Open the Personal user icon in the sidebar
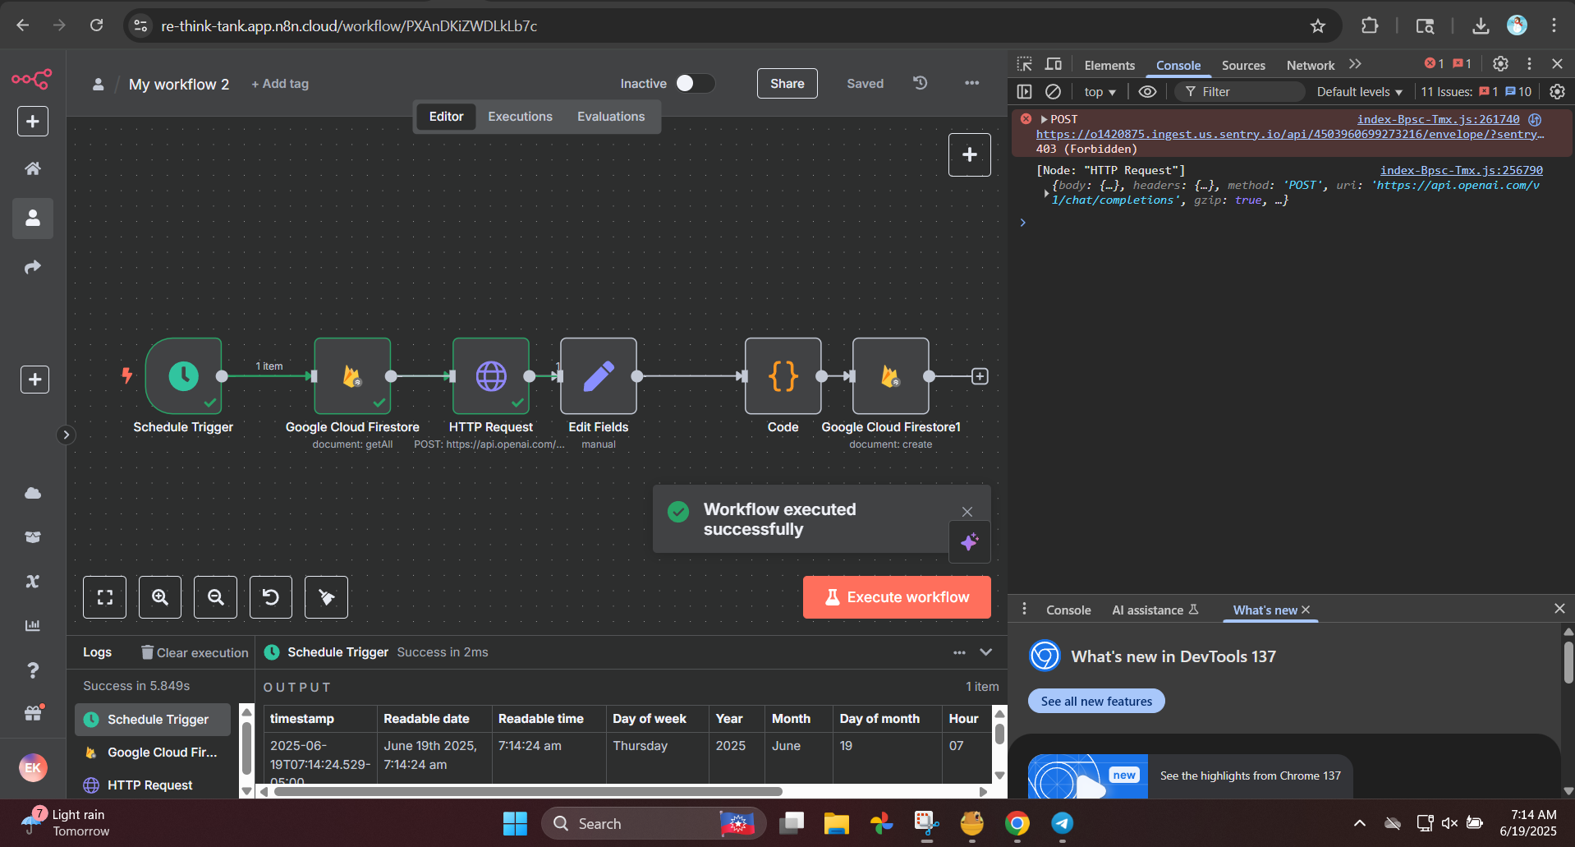 coord(33,218)
